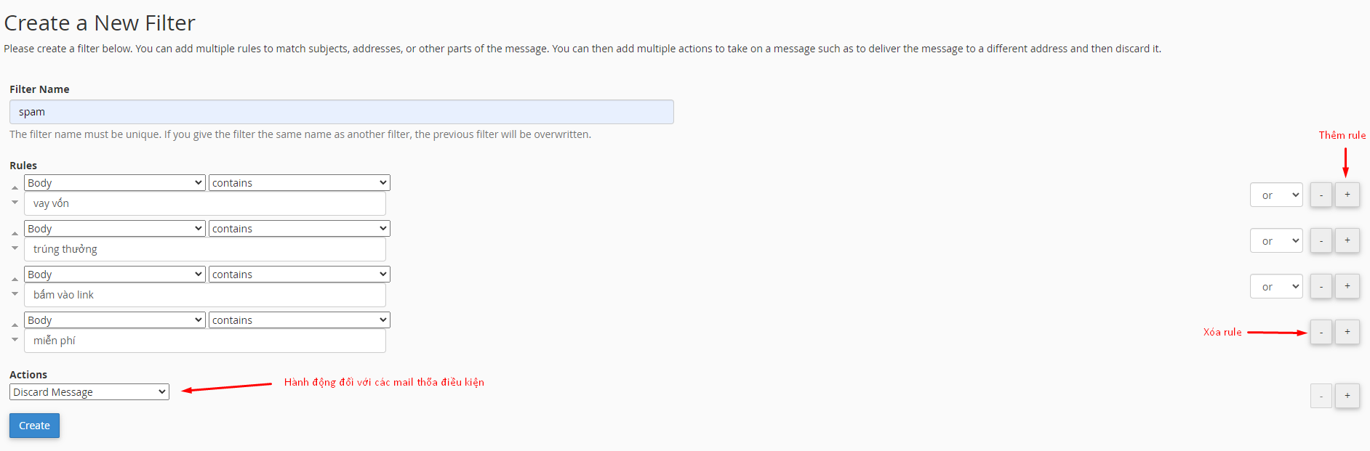
Task: Delete the 'bấm vào link' rule
Action: pyautogui.click(x=1321, y=286)
